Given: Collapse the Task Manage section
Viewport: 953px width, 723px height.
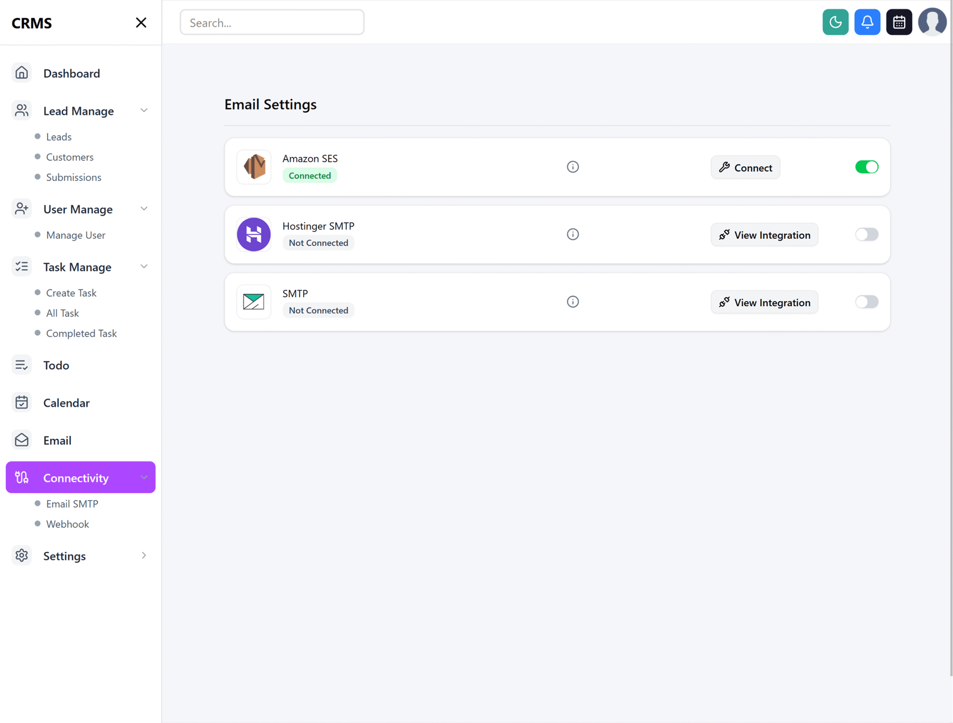Looking at the screenshot, I should click(x=144, y=266).
